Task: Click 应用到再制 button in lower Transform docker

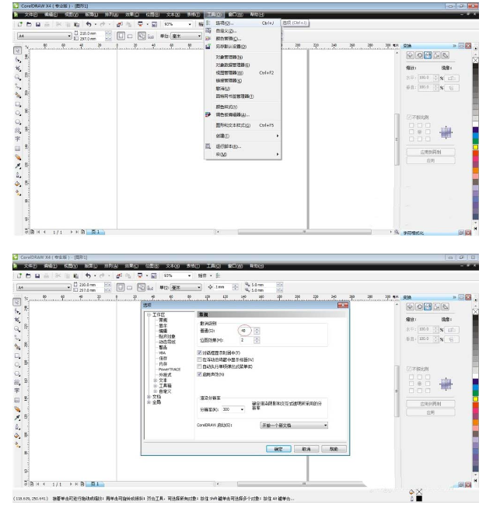Action: point(430,404)
